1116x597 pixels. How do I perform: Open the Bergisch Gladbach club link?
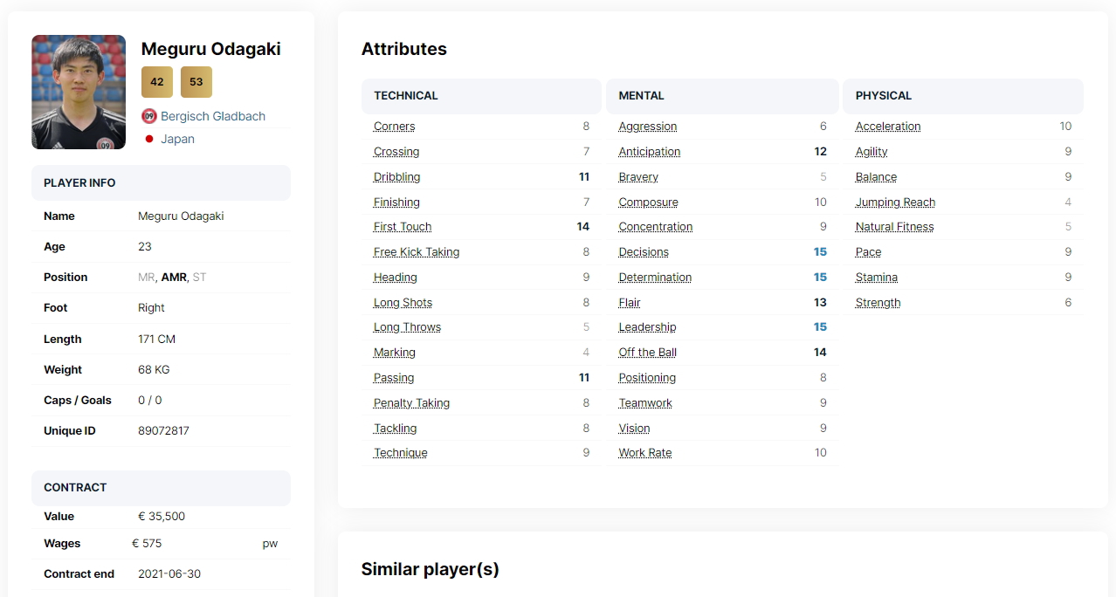(213, 116)
